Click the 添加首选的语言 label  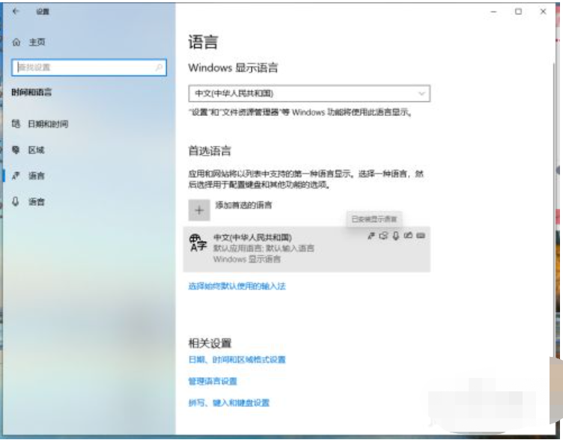pos(243,205)
